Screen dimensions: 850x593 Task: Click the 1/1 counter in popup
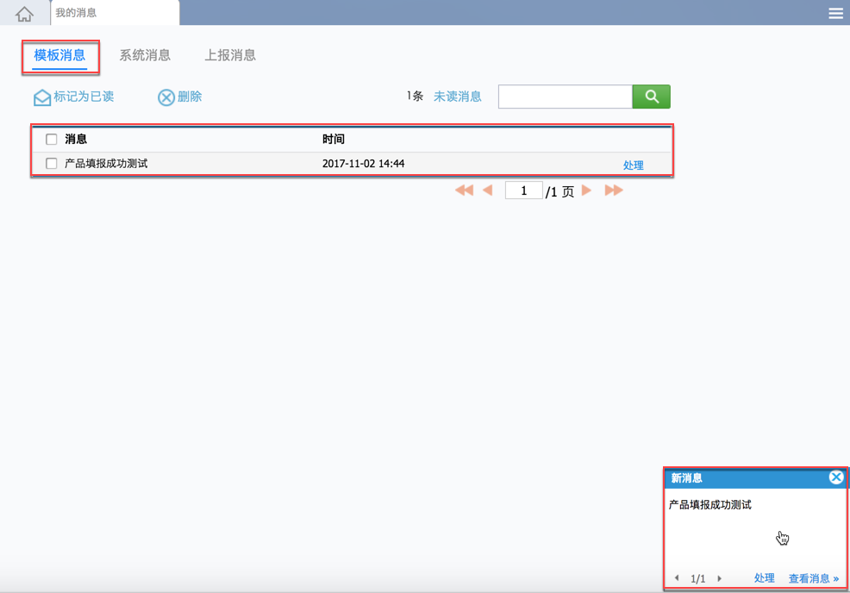point(698,578)
